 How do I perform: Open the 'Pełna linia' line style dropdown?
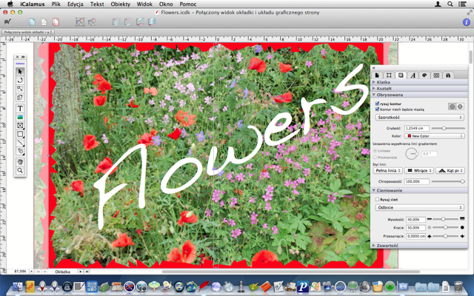click(x=387, y=171)
